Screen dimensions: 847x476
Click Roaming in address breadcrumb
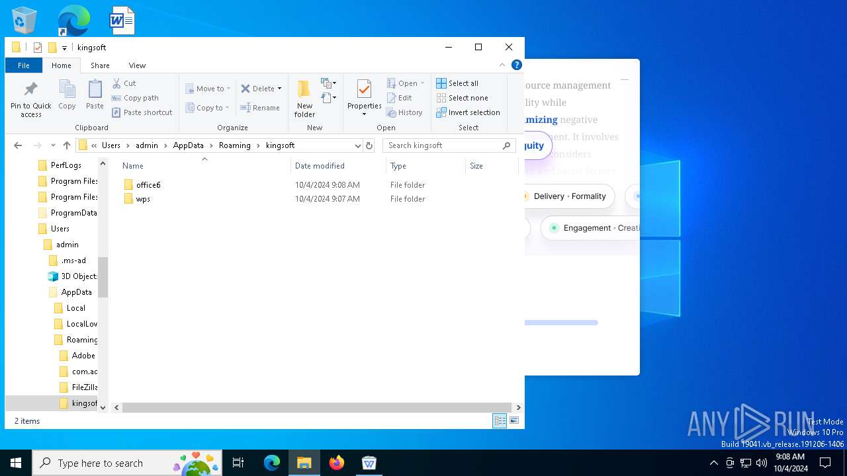click(235, 145)
